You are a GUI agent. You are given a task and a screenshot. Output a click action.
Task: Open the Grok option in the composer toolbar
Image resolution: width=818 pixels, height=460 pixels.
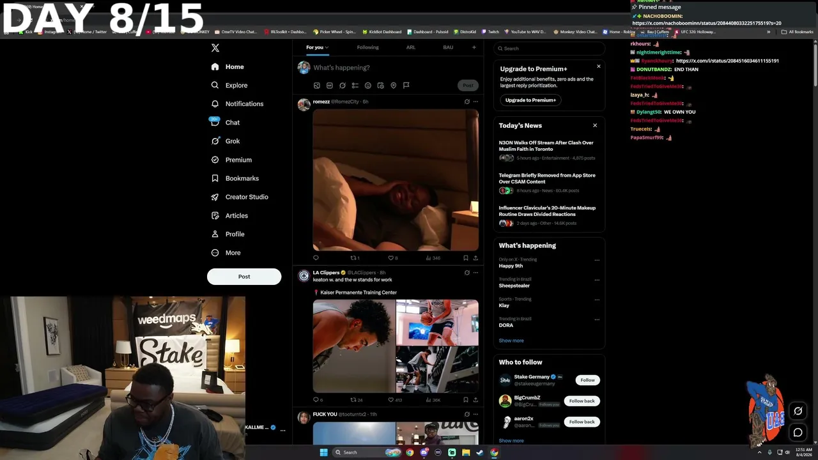coord(342,86)
